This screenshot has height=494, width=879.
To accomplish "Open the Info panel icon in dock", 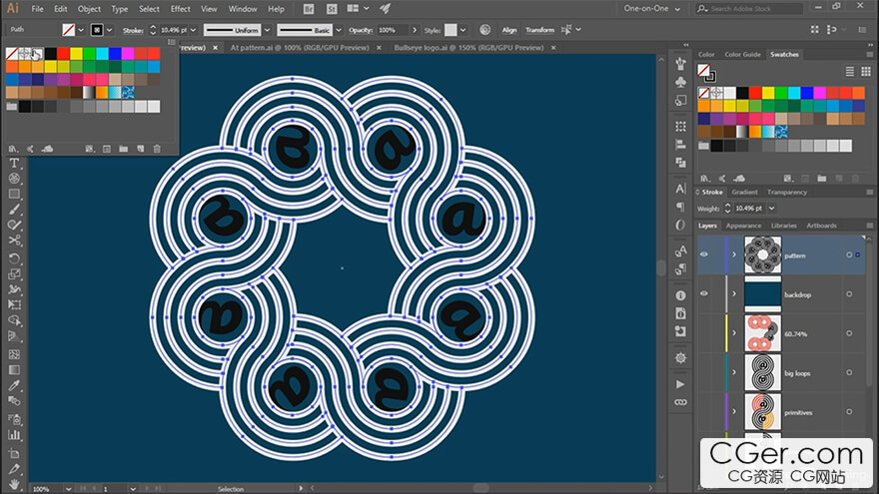I will 680,295.
